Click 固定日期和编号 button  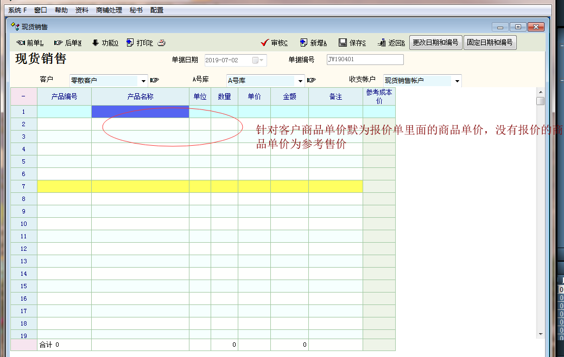click(x=490, y=43)
